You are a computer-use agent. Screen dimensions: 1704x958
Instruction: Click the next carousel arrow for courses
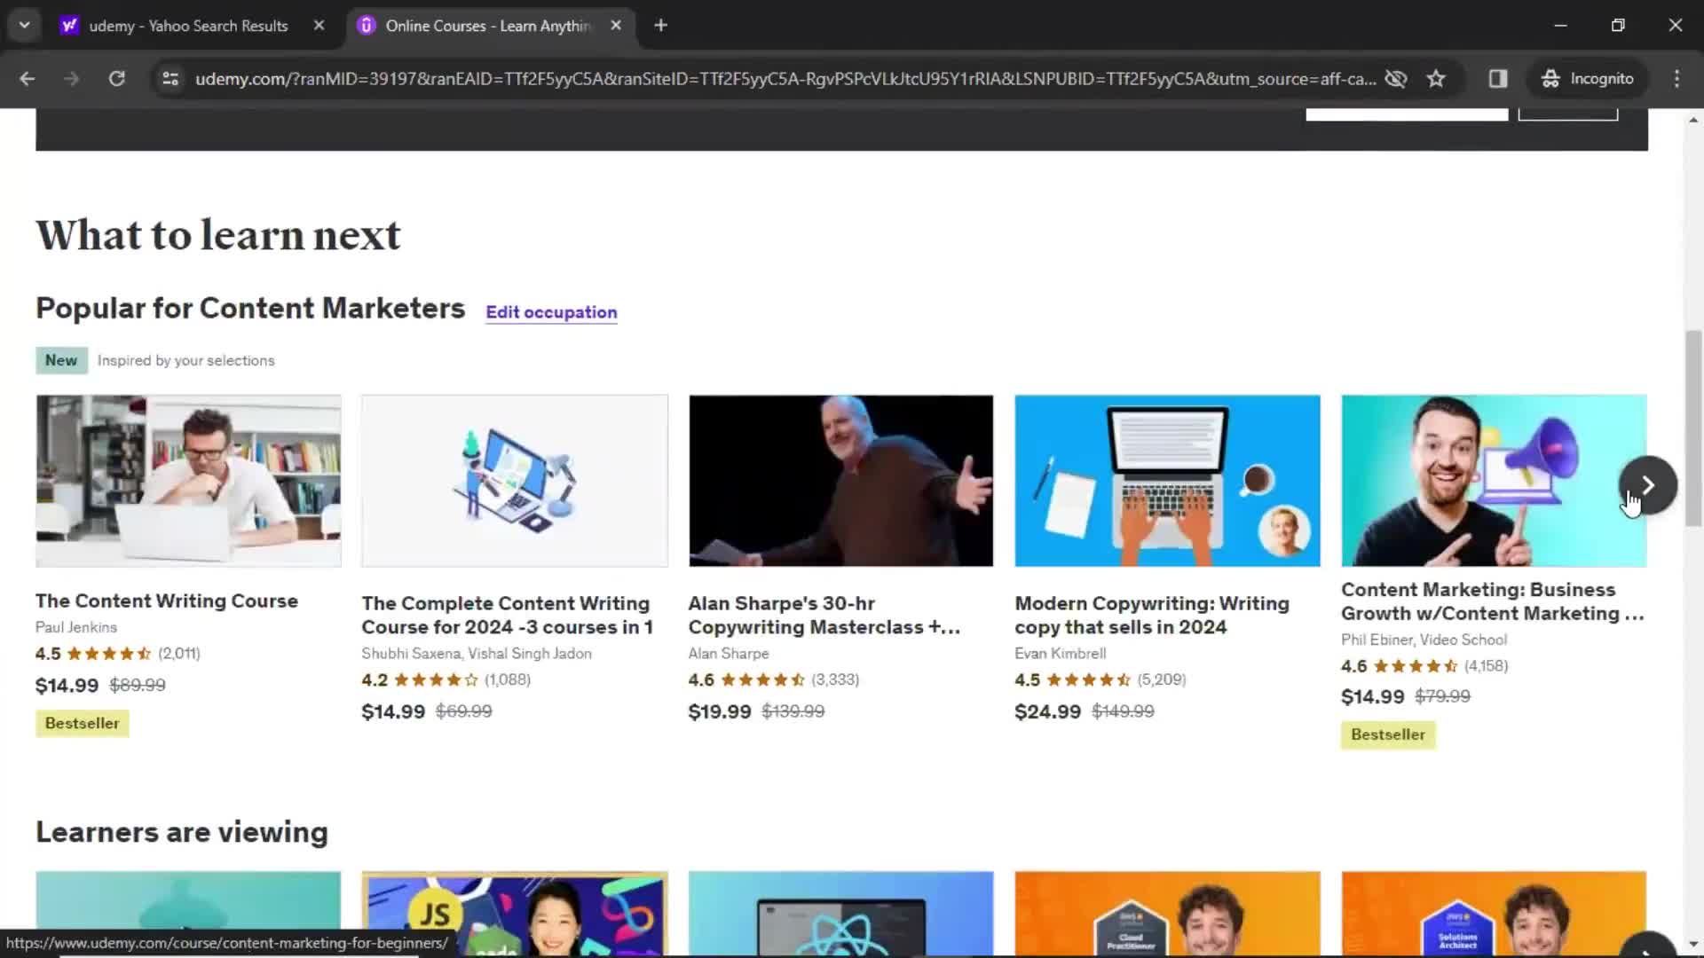click(1646, 483)
